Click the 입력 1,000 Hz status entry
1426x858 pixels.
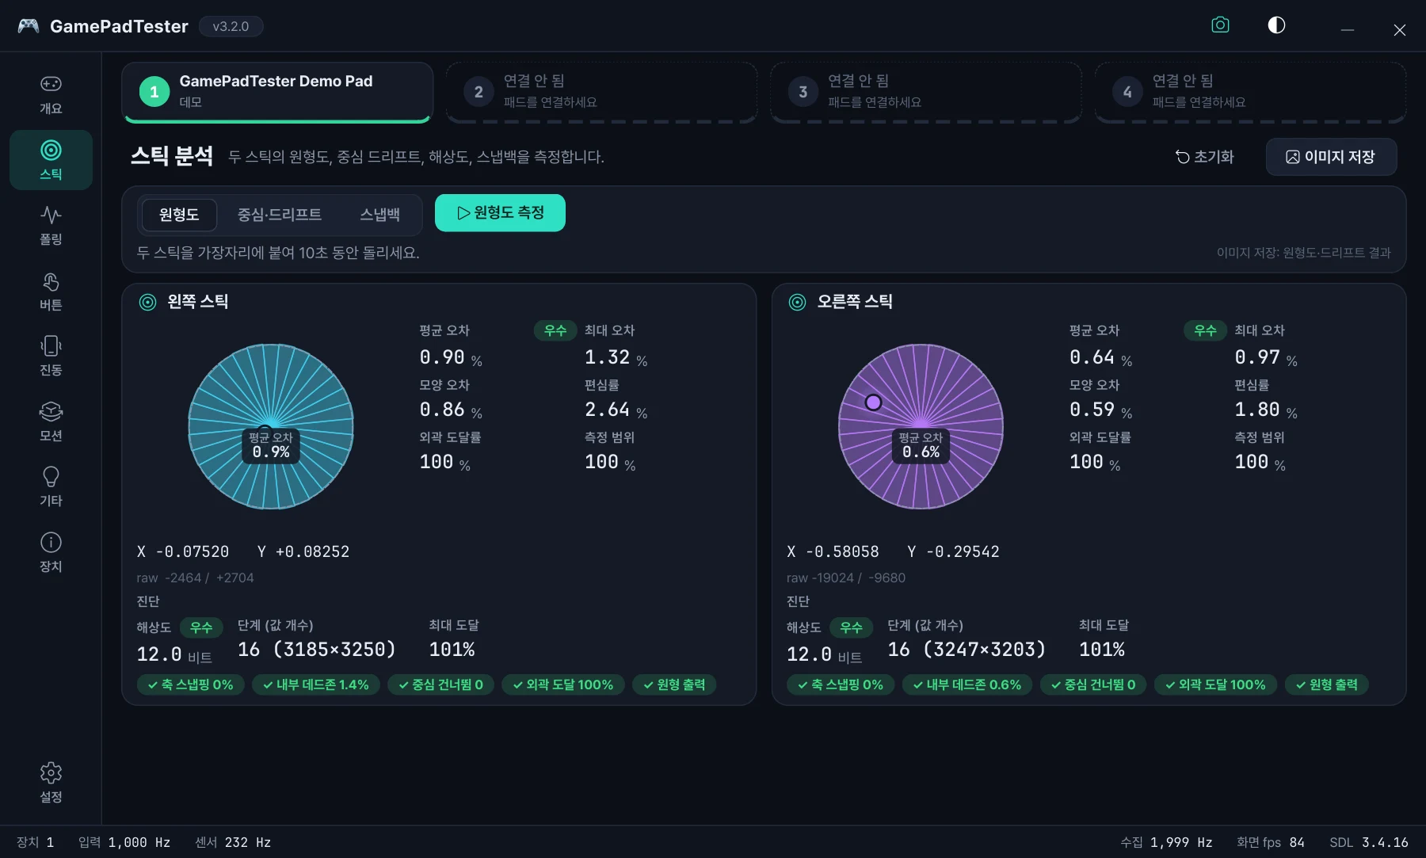coord(124,842)
